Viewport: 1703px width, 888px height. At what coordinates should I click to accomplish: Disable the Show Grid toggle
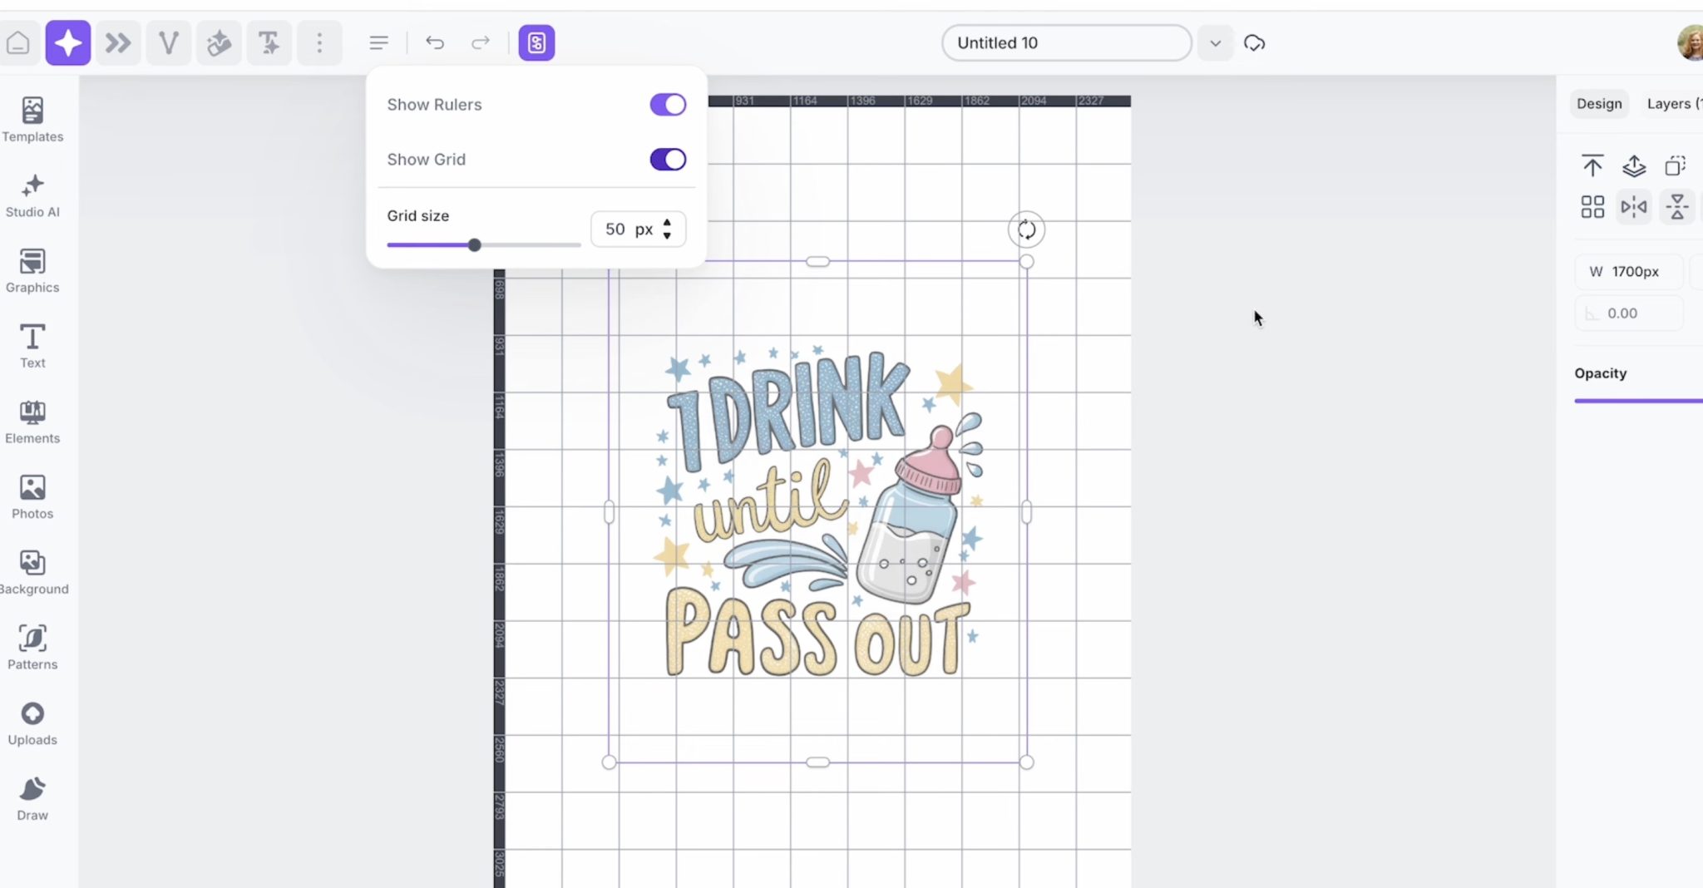pyautogui.click(x=668, y=160)
